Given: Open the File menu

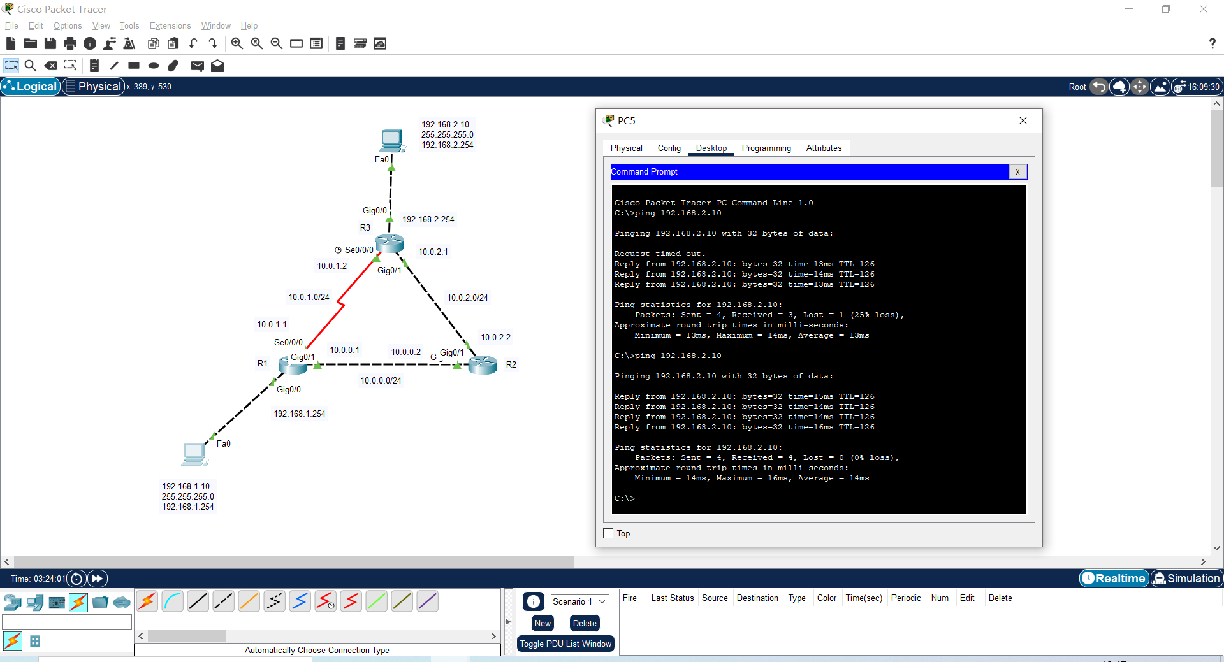Looking at the screenshot, I should 11,25.
